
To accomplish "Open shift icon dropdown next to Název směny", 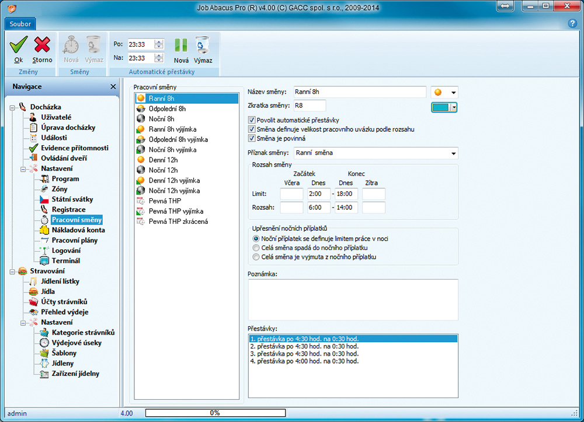I will [x=453, y=92].
